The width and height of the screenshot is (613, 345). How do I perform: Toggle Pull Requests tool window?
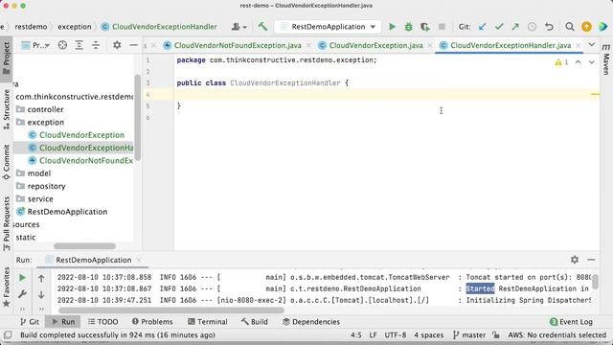click(x=7, y=223)
